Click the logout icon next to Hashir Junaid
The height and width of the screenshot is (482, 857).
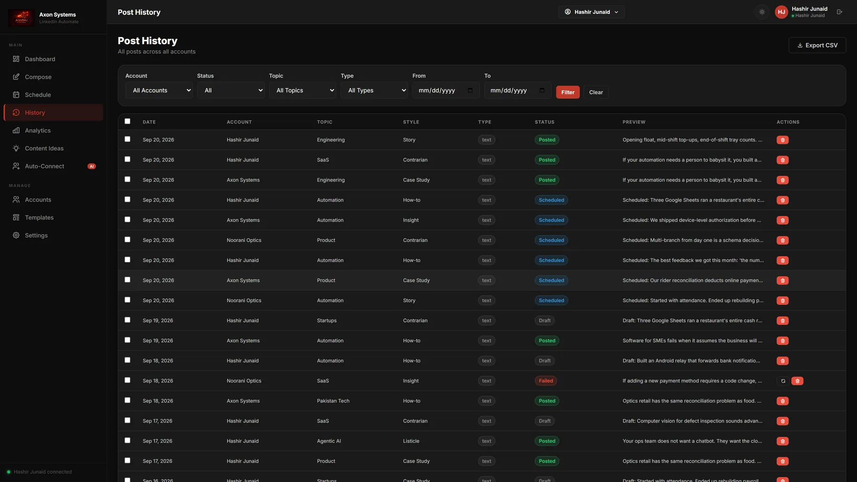click(839, 12)
